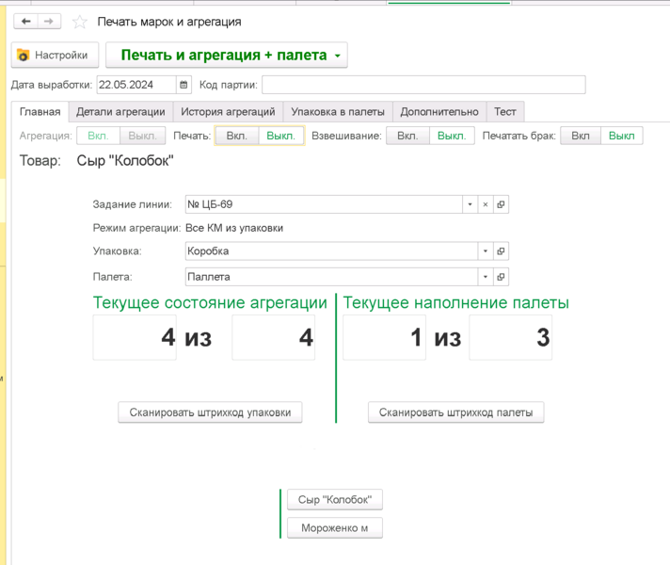Add page to favorites via star icon
This screenshot has height=565, width=670.
click(x=79, y=22)
